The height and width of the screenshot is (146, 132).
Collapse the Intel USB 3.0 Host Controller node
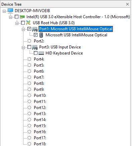pos(10,17)
